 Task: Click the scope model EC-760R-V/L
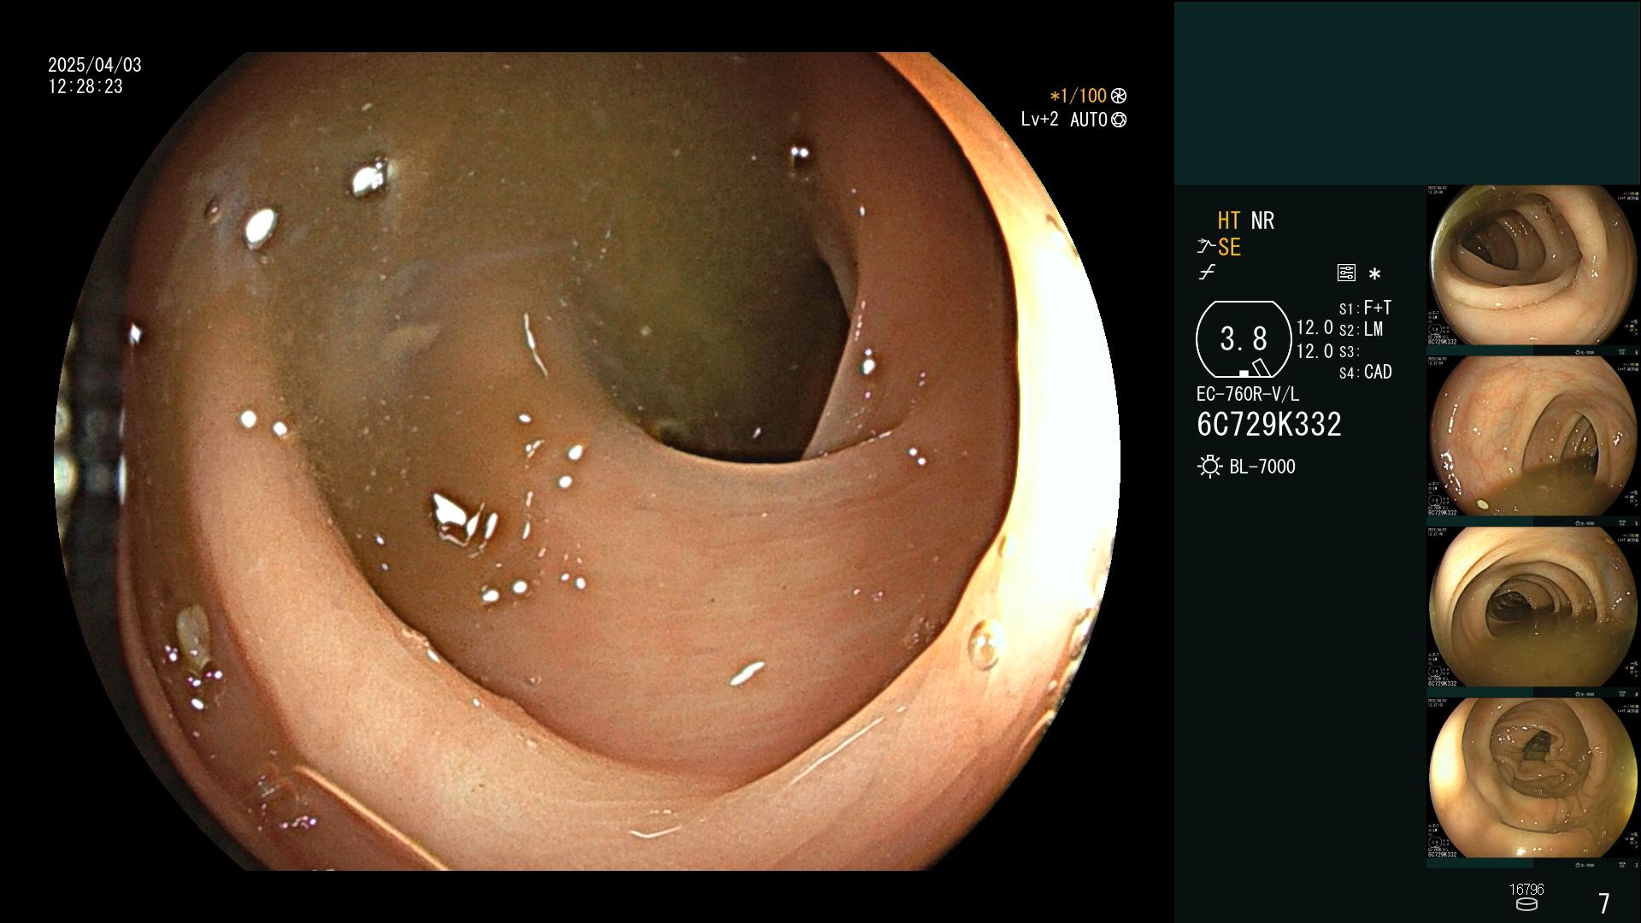tap(1248, 395)
